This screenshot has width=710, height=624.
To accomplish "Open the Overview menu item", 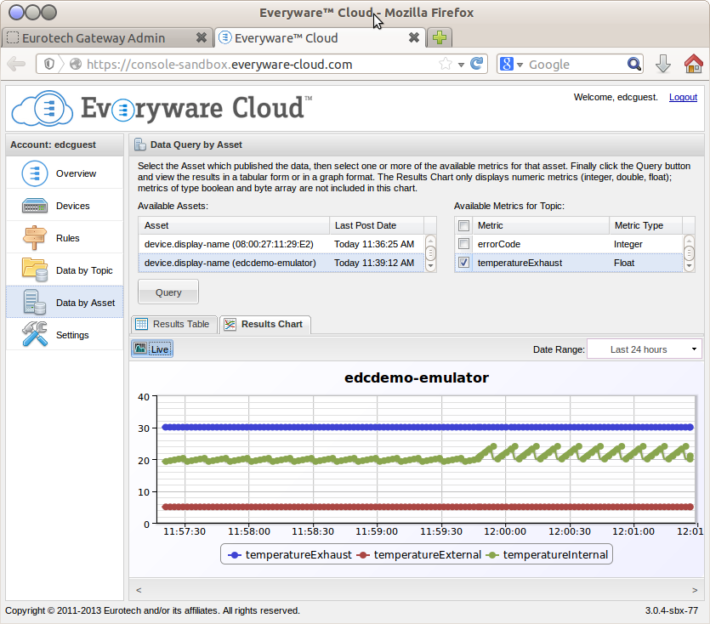I will (x=65, y=173).
